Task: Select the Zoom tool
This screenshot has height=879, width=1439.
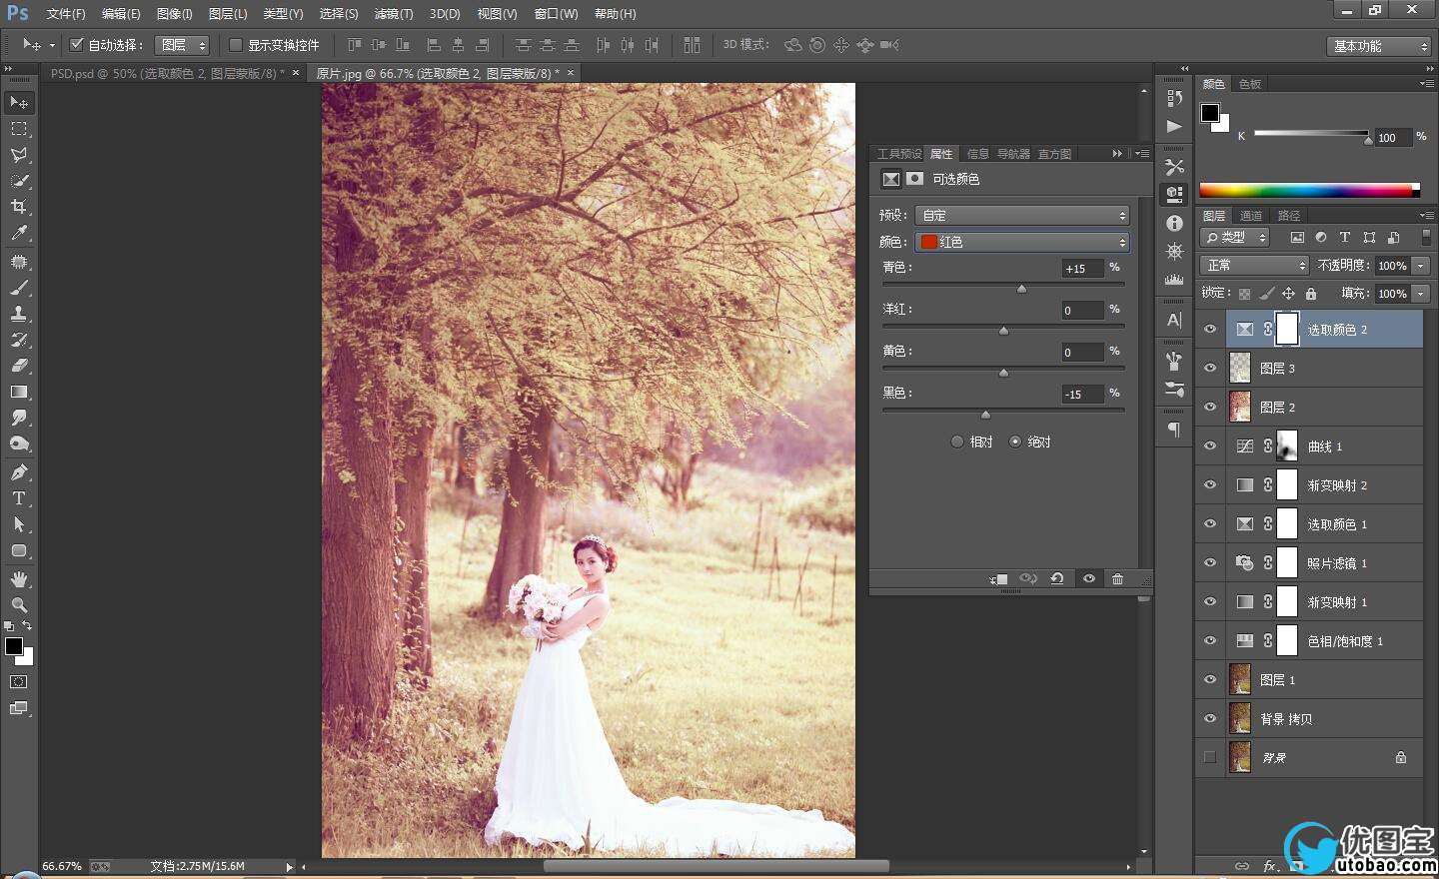Action: click(x=19, y=605)
